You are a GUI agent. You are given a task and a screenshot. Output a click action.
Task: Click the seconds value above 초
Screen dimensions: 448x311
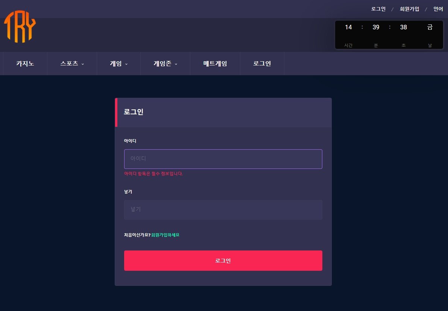point(403,27)
